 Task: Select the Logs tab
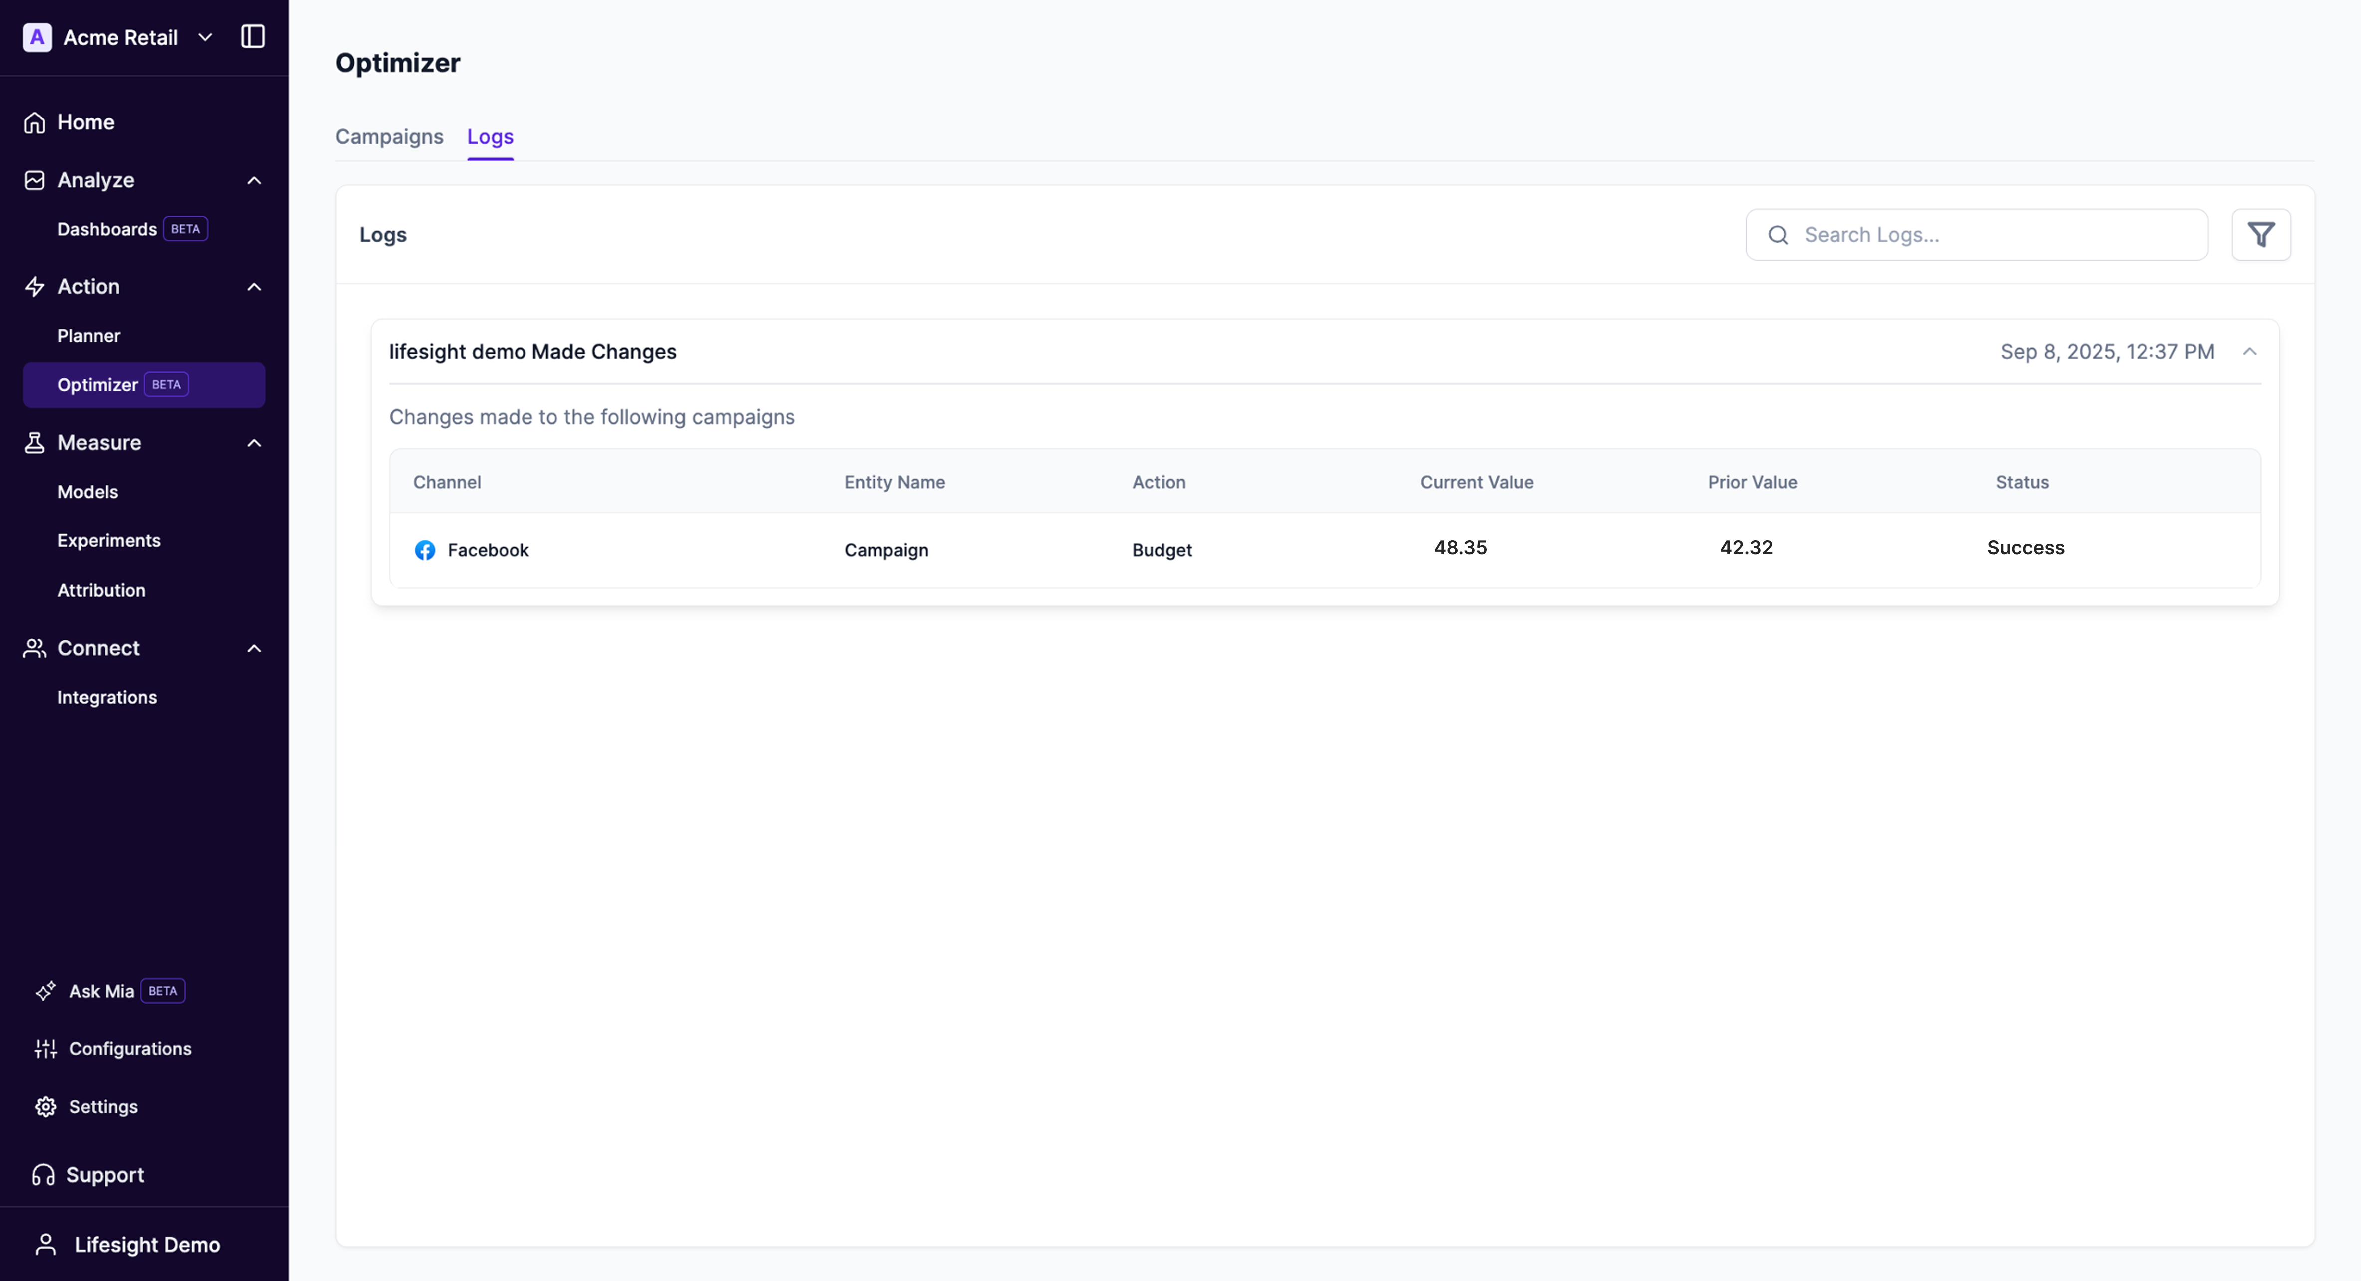[x=490, y=137]
